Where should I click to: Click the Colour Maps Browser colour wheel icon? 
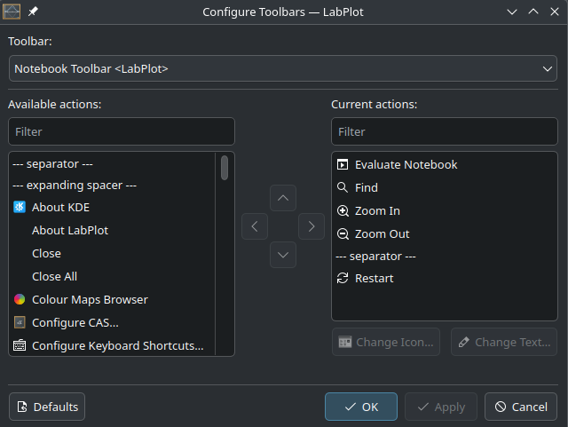[x=20, y=299]
